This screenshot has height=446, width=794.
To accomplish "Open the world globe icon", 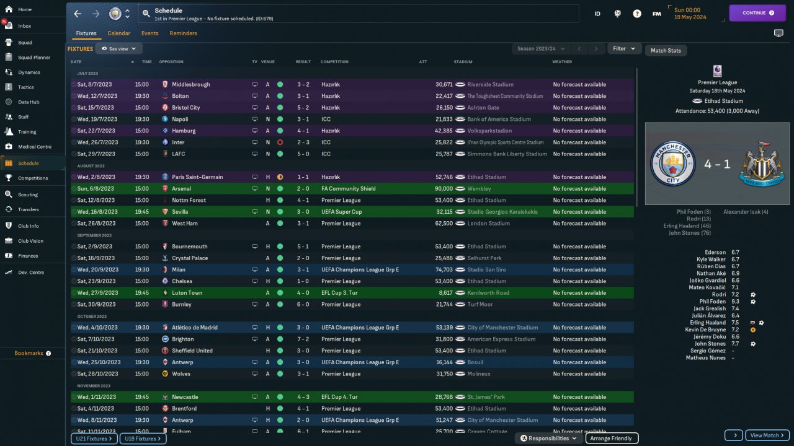I will point(617,14).
